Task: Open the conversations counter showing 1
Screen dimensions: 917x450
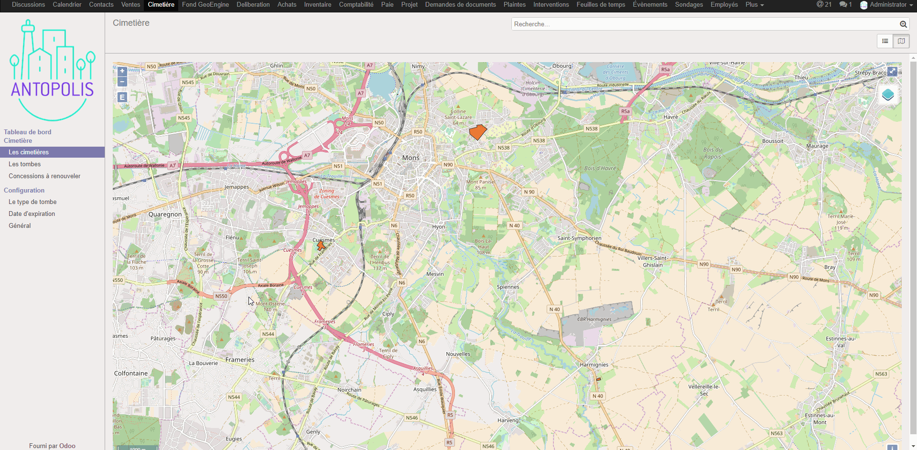Action: [x=846, y=4]
